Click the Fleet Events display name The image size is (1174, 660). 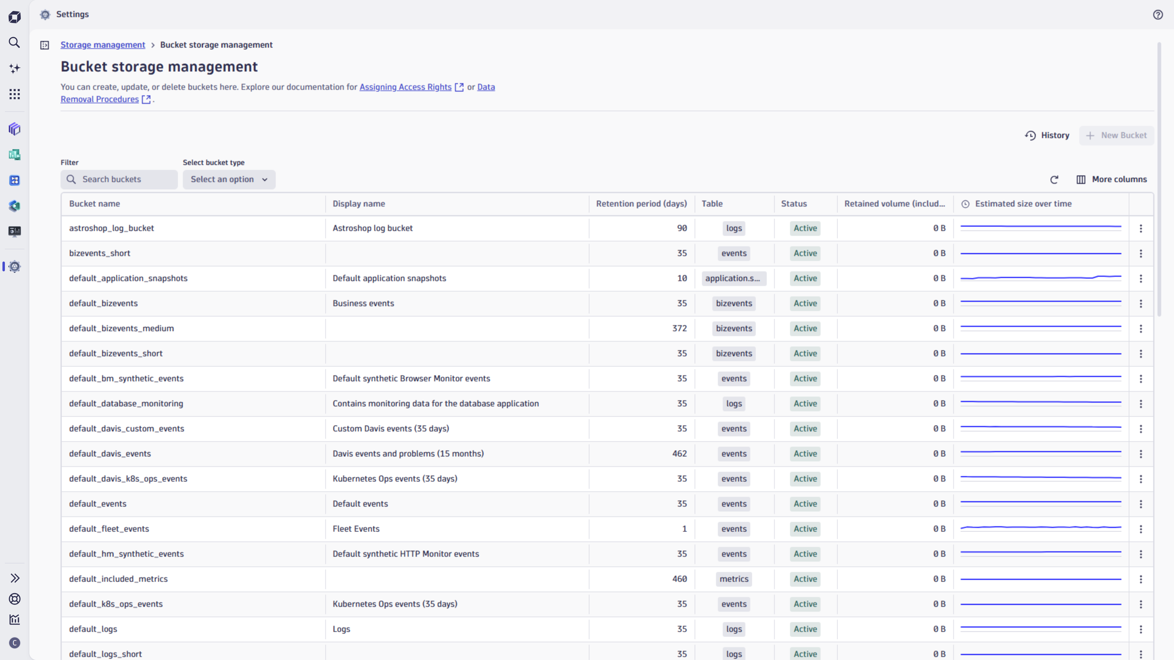356,529
